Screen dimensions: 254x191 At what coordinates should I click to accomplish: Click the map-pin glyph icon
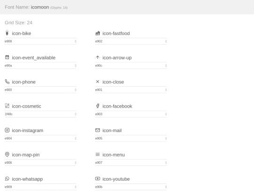point(7,154)
